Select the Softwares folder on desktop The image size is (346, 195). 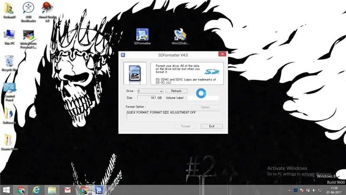[x=9, y=116]
